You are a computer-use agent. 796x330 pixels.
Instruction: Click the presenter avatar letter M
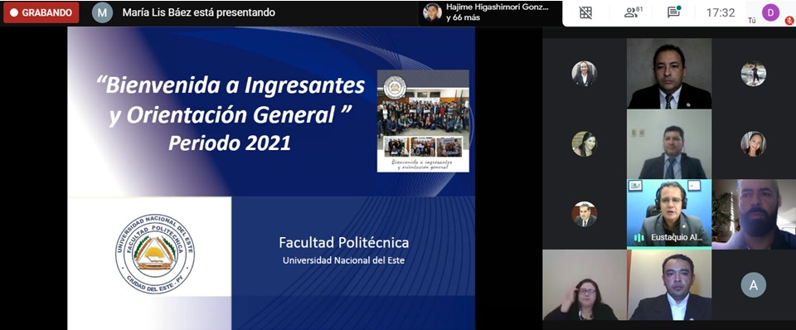tap(102, 12)
